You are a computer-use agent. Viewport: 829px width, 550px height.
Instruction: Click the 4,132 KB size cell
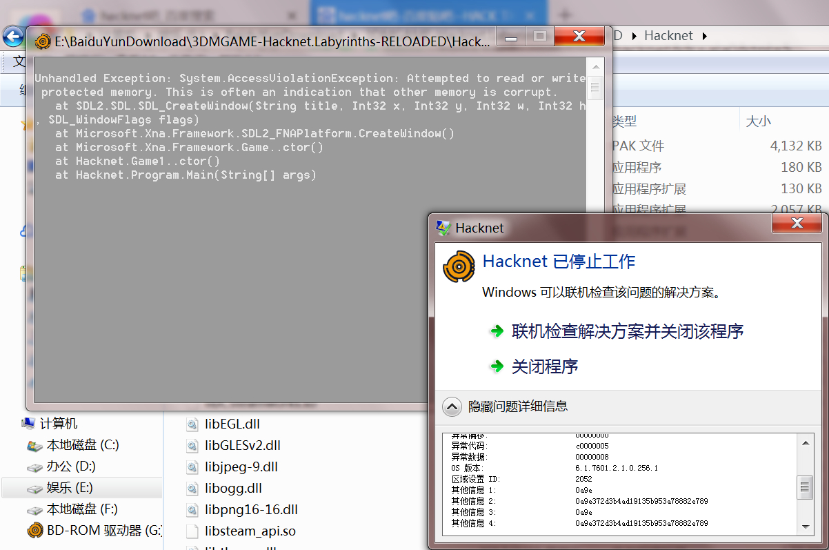click(796, 146)
